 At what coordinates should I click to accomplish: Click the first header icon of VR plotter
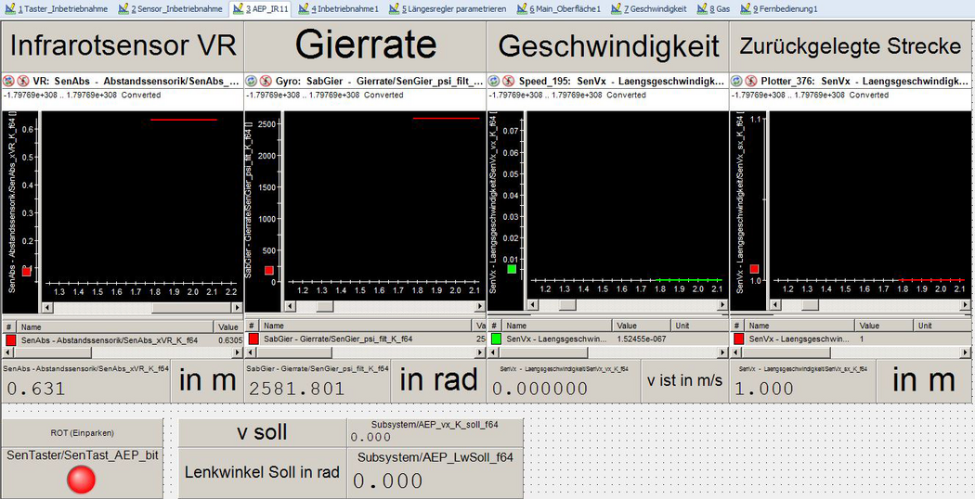click(x=7, y=82)
